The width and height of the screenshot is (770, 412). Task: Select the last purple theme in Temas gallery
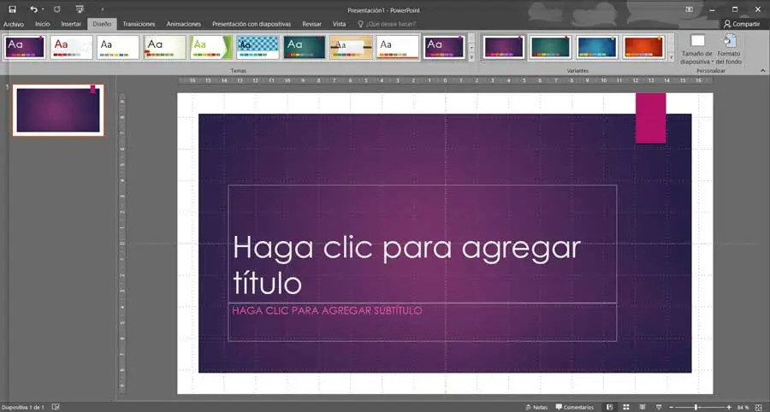click(x=444, y=47)
